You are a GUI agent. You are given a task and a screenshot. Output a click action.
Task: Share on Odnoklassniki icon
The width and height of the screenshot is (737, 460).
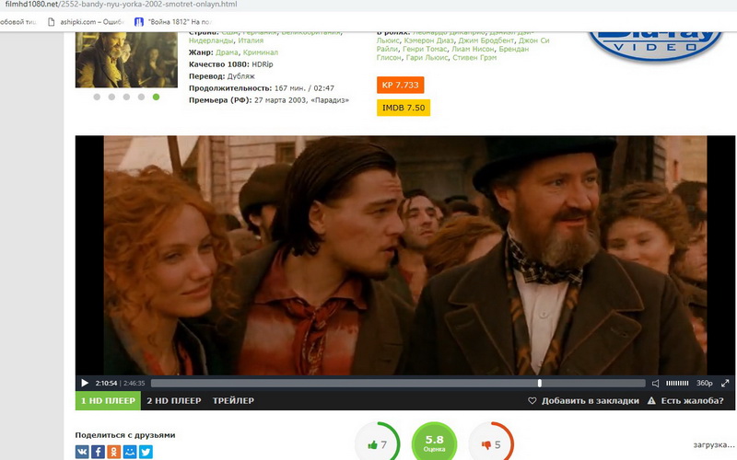[x=113, y=452]
